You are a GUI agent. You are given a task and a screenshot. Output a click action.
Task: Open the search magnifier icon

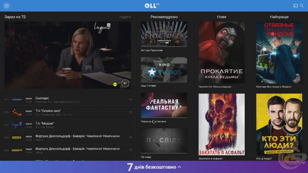tap(302, 6)
